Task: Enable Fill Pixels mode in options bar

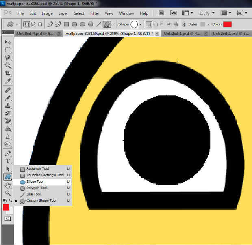Action: [40, 24]
